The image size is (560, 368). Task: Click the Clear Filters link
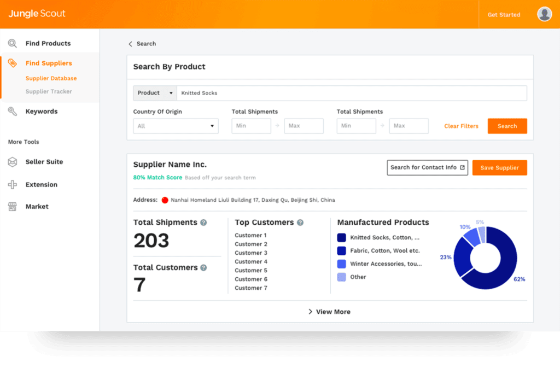[x=461, y=126]
